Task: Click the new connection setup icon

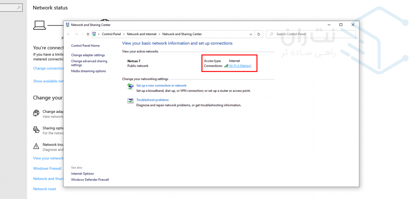Action: (x=130, y=87)
